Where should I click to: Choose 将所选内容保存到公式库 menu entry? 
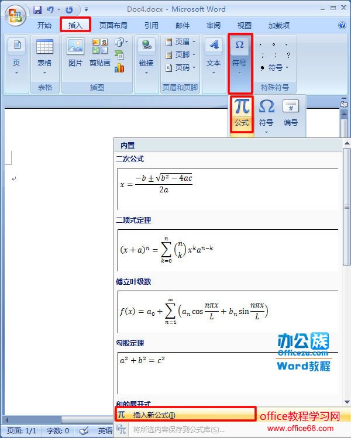pyautogui.click(x=179, y=430)
